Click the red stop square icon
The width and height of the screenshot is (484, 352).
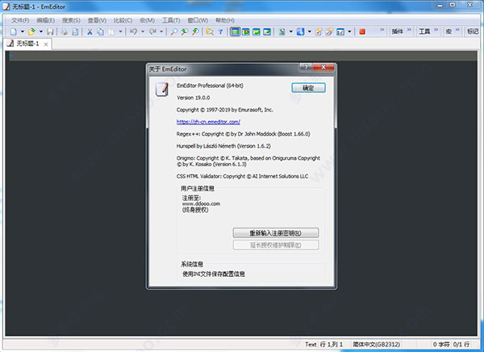[362, 31]
